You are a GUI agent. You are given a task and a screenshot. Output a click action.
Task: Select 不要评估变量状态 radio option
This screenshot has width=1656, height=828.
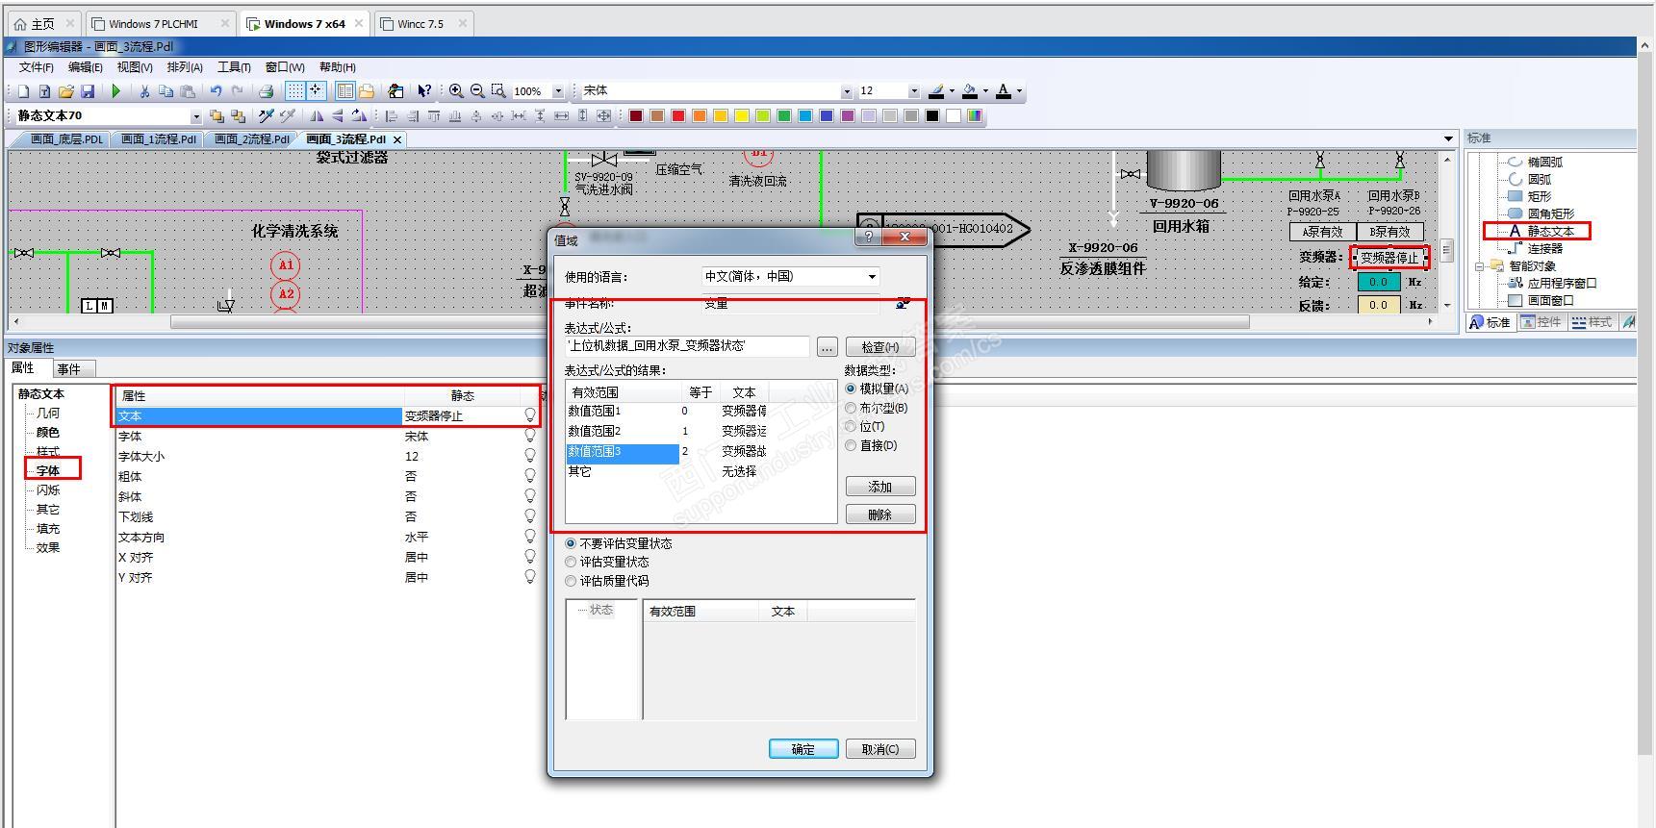571,543
